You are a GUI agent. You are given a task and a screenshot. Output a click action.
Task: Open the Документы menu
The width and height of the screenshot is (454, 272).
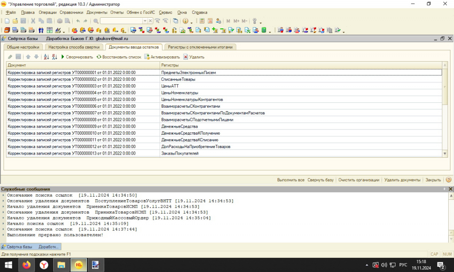click(x=97, y=12)
